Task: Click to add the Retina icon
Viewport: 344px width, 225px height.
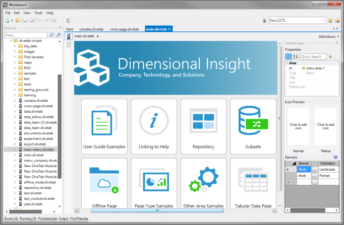Action: [x=325, y=126]
